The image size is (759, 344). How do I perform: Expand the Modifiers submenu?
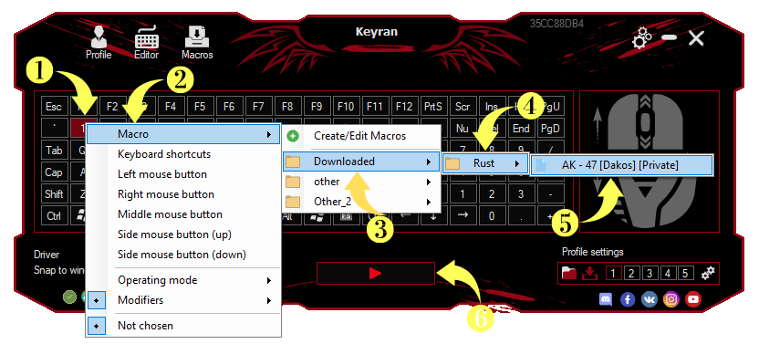[184, 300]
